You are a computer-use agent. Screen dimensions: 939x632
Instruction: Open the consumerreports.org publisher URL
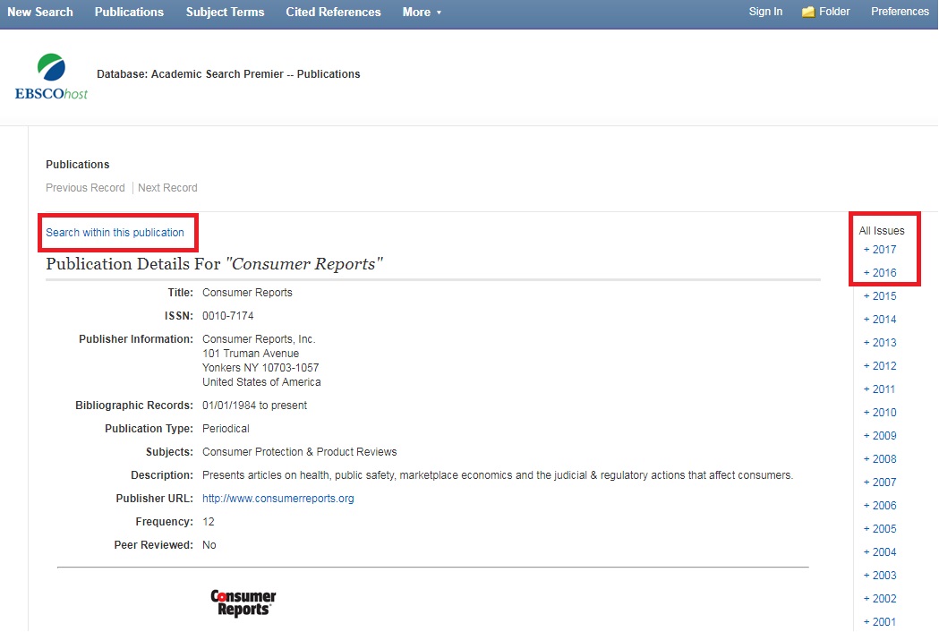[x=277, y=499]
